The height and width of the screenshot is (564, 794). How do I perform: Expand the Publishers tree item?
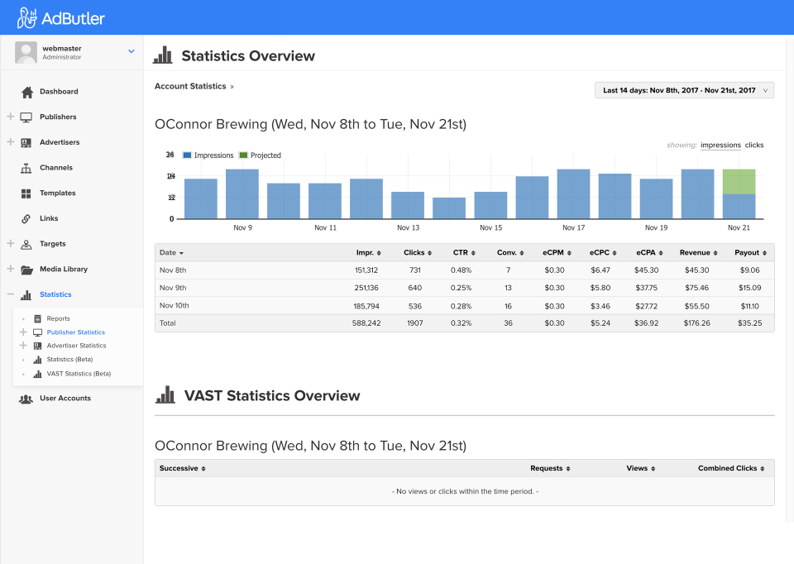(11, 117)
